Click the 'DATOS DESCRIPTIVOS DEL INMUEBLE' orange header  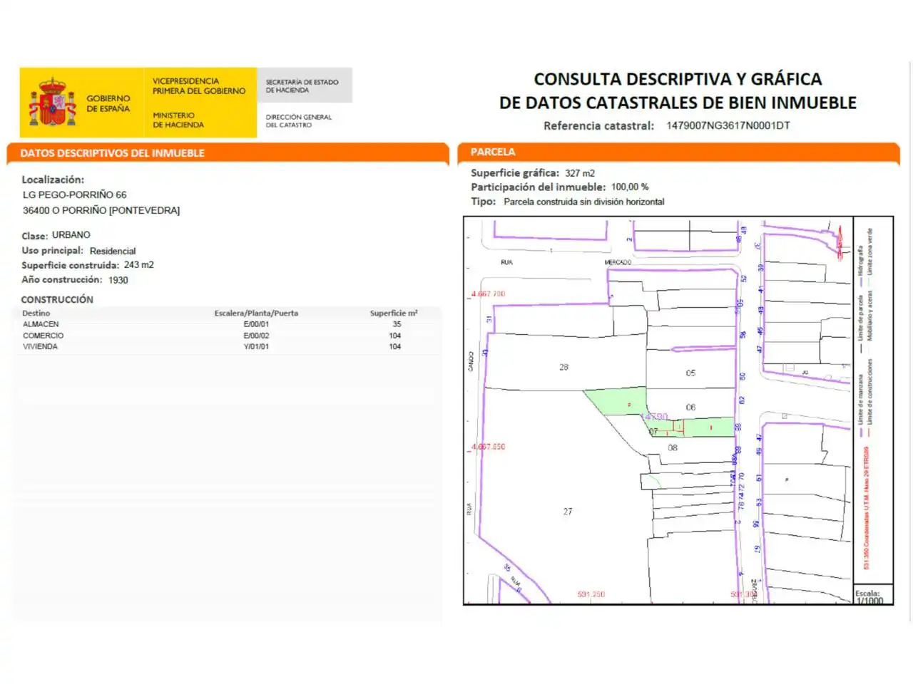pos(112,153)
